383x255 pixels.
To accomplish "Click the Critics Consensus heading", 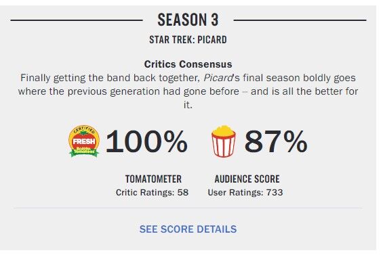I will coord(188,64).
